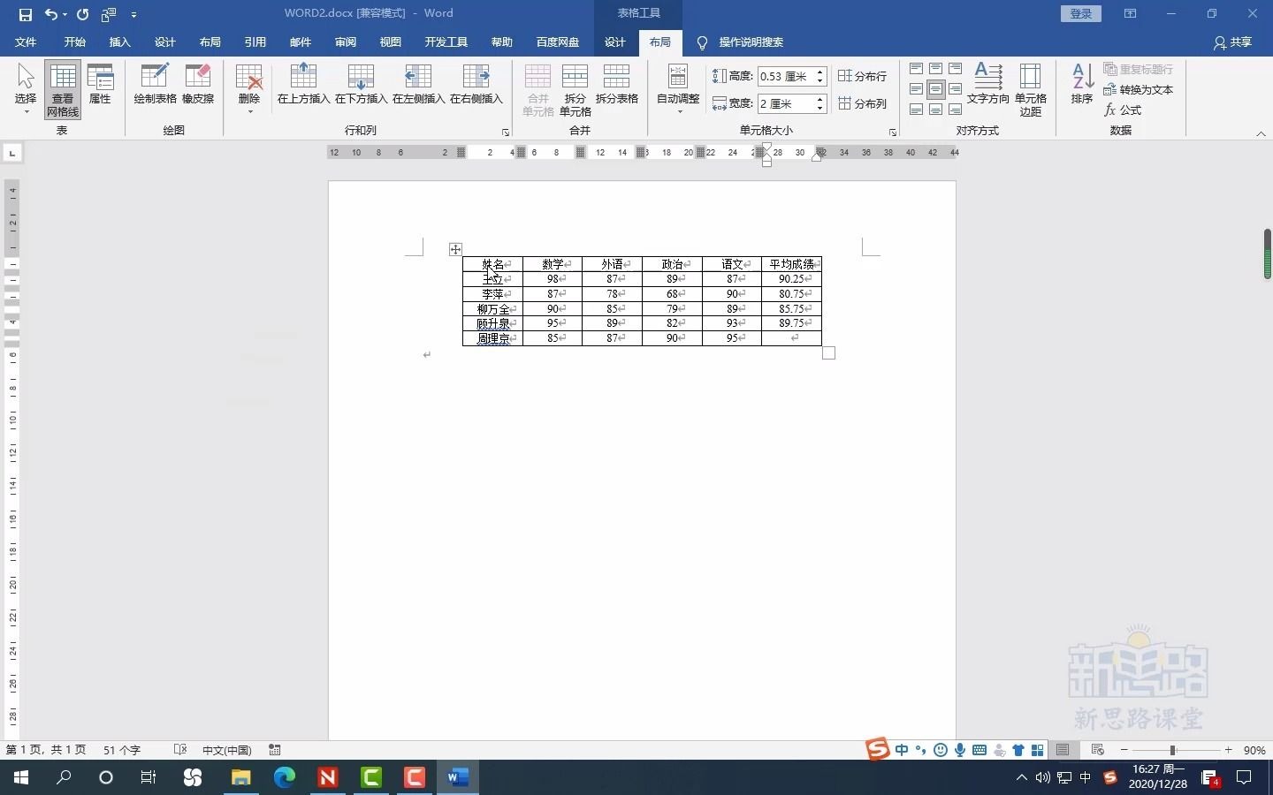Click the 登录 sign-in button
Image resolution: width=1273 pixels, height=795 pixels.
coord(1080,13)
